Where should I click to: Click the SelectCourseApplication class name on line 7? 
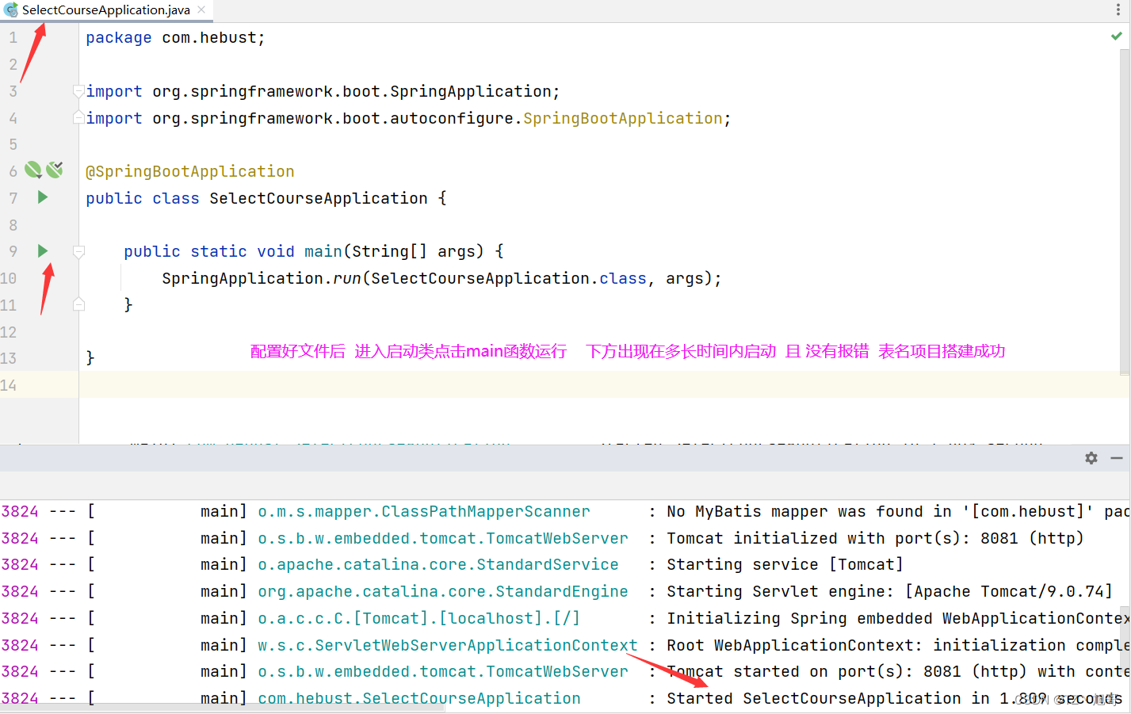(x=319, y=198)
